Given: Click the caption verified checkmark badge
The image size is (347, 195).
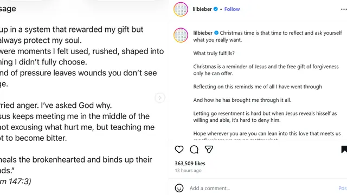Looking at the screenshot, I should pos(216,33).
